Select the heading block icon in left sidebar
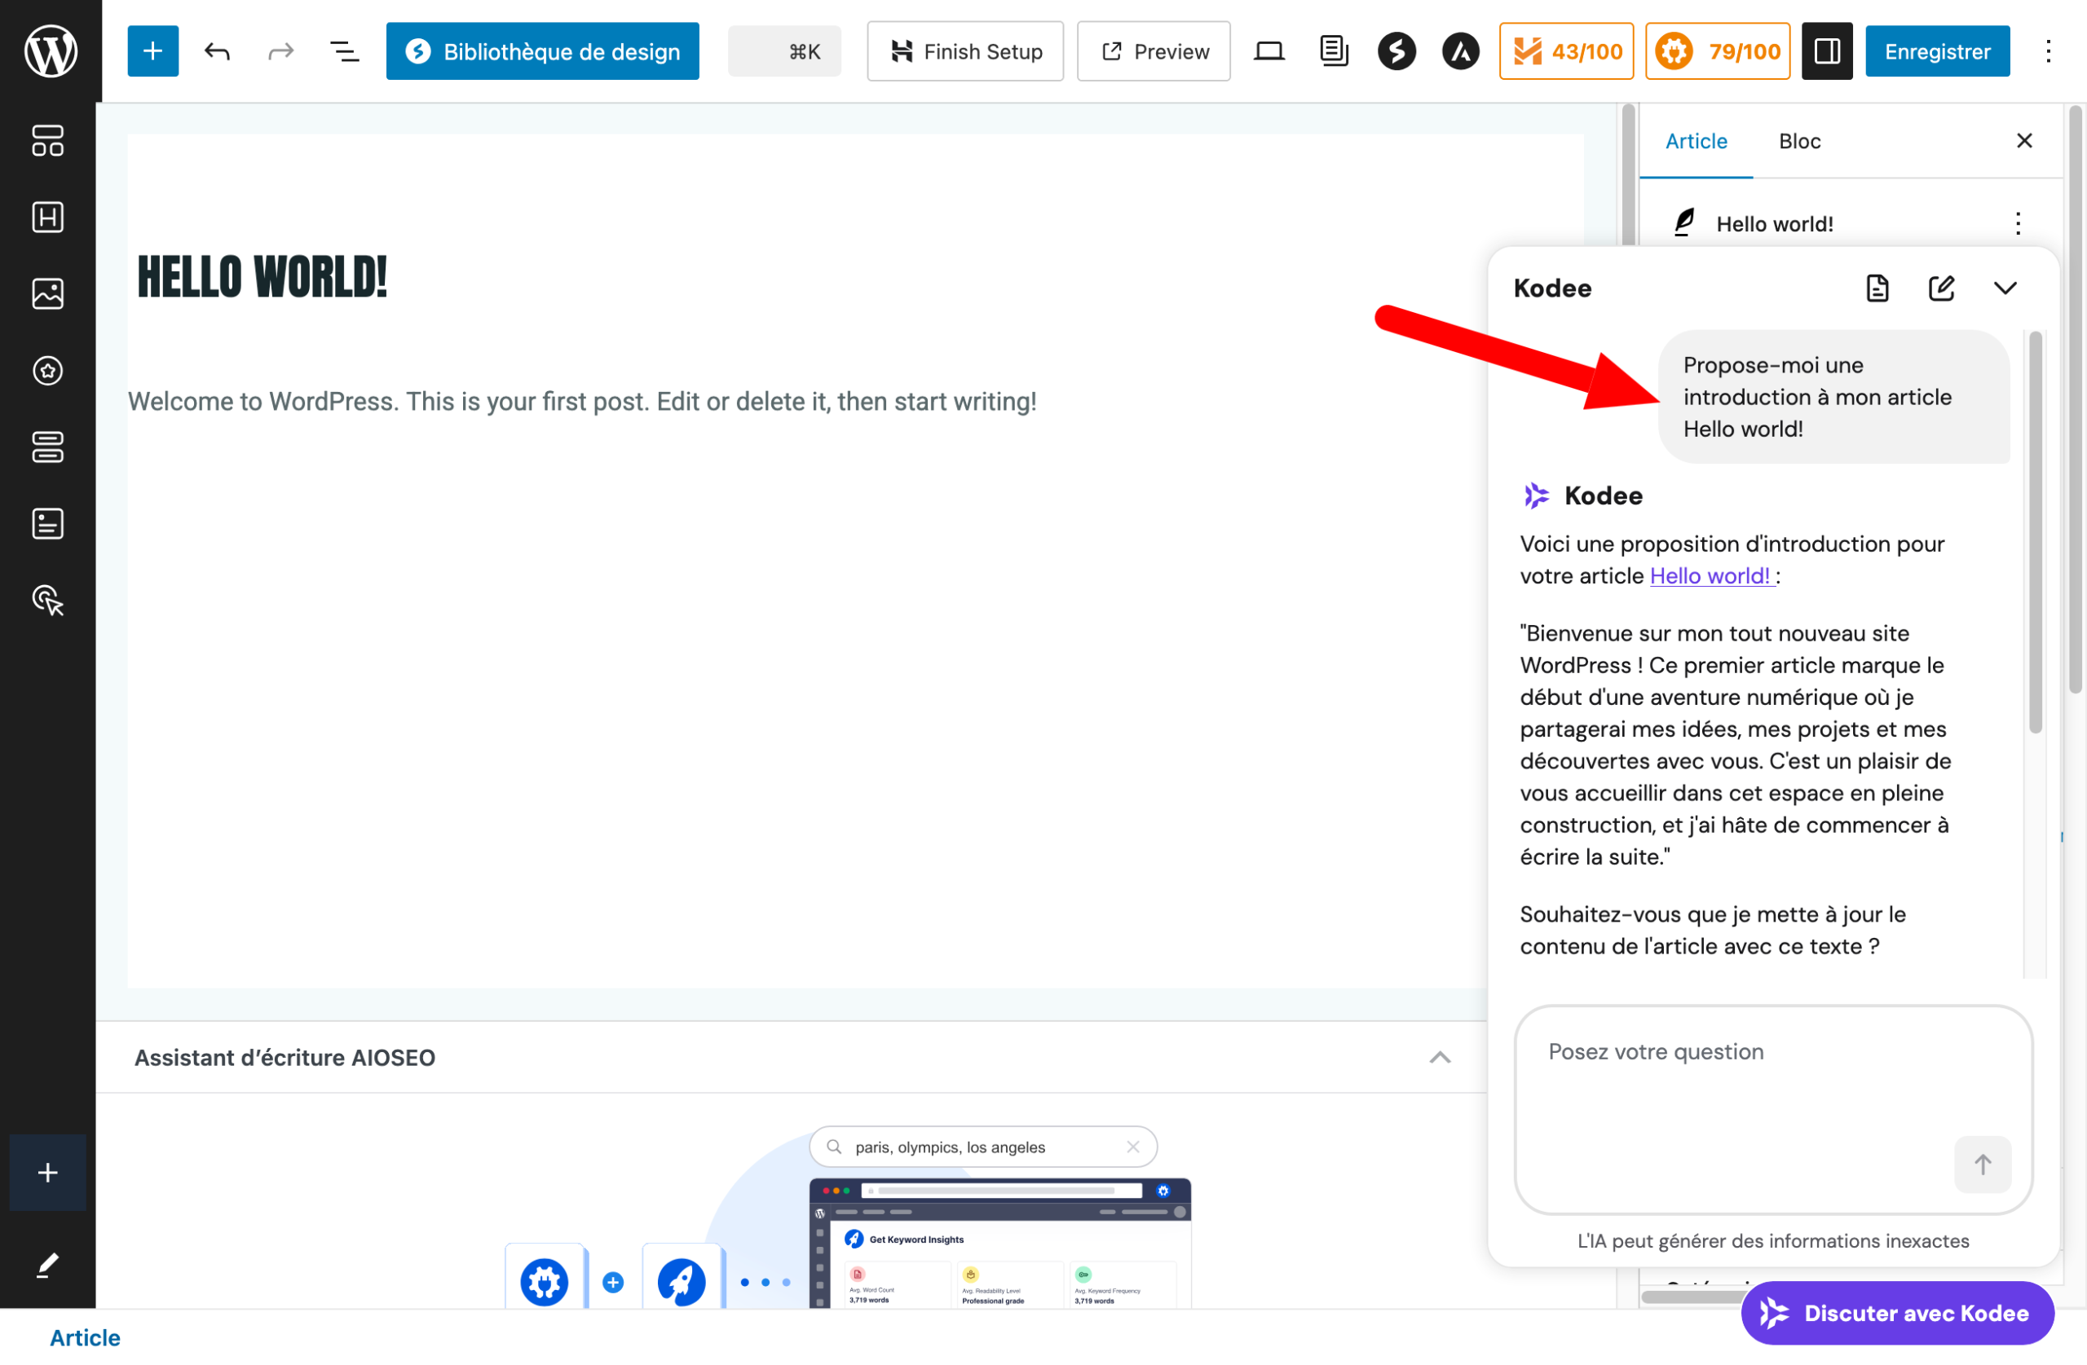 coord(47,217)
